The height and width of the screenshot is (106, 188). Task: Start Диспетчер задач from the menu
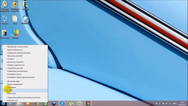click(25, 81)
